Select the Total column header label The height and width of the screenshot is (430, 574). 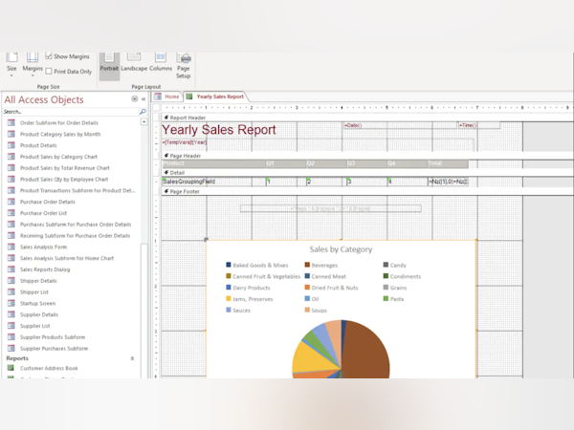tap(448, 163)
